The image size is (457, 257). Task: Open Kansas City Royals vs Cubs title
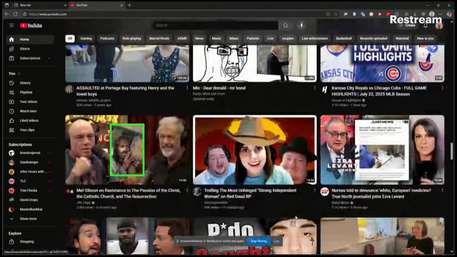tap(379, 91)
